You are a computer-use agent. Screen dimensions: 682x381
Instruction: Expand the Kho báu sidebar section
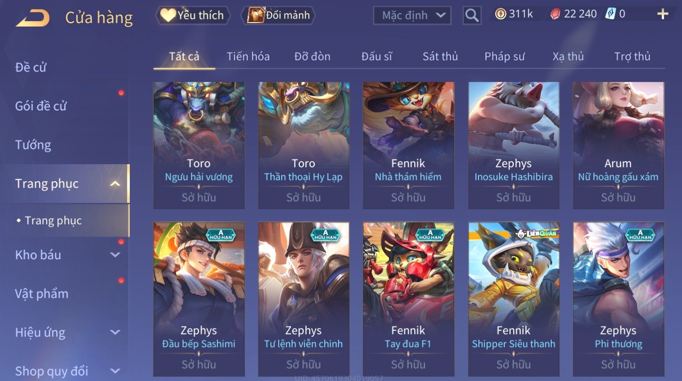point(115,255)
